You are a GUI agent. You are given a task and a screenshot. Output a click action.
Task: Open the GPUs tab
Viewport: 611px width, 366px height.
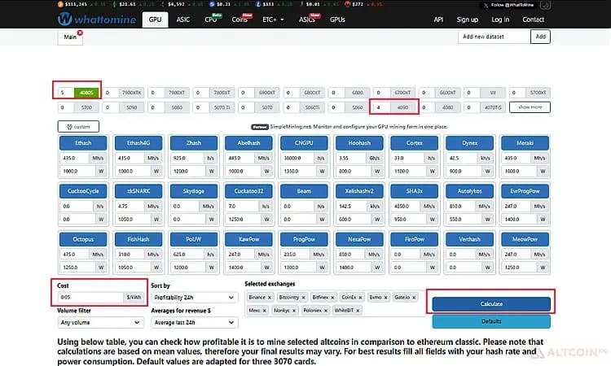point(337,20)
